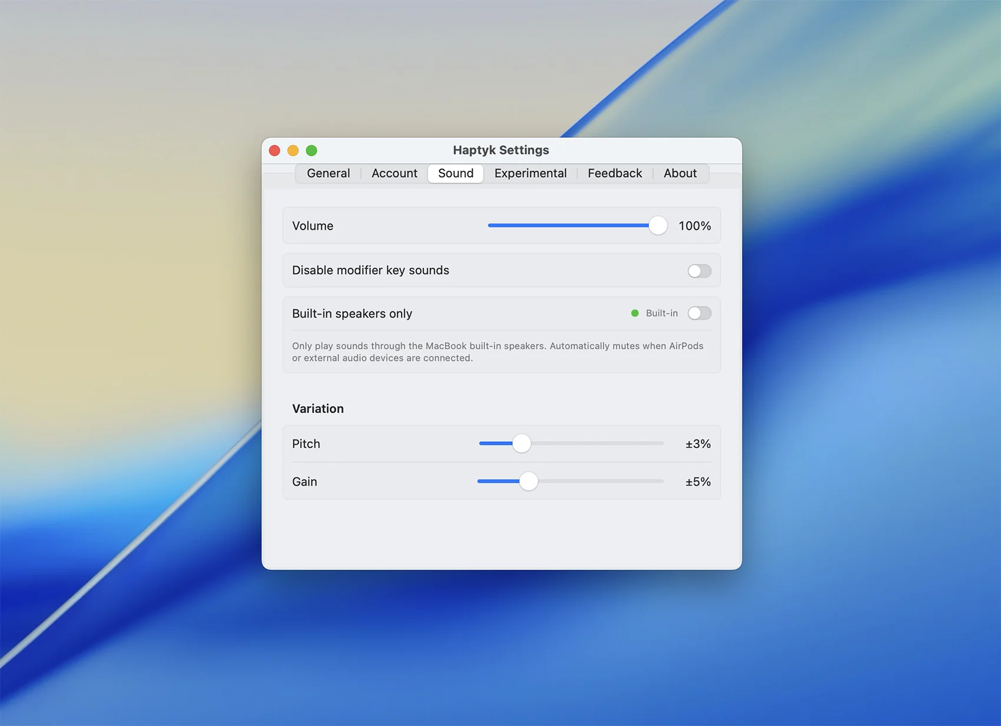
Task: Click the Volume slider knob
Action: pos(657,226)
